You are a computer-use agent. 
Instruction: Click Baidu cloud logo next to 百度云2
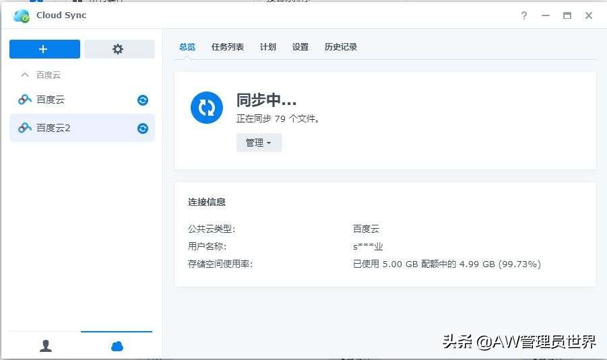coord(25,128)
